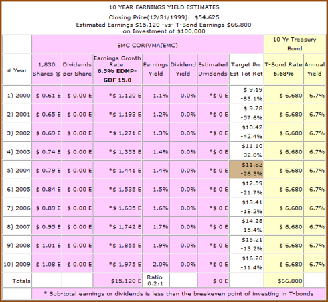Image resolution: width=328 pixels, height=302 pixels.
Task: Click the '$ 0.79 E' share earnings cell
Action: 46,169
